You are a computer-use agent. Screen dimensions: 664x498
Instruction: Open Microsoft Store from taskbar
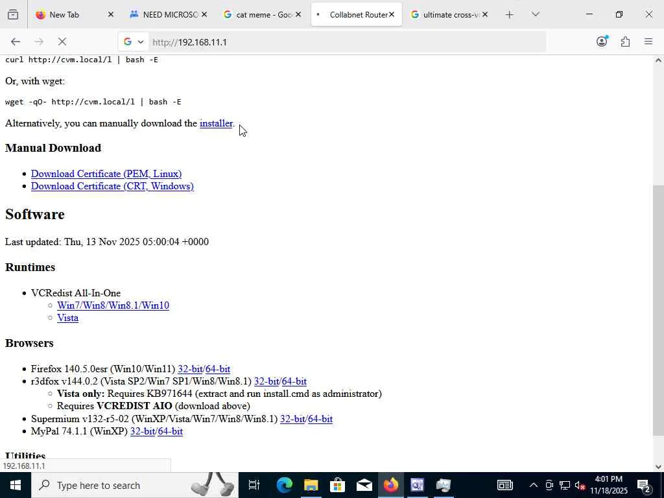337,485
